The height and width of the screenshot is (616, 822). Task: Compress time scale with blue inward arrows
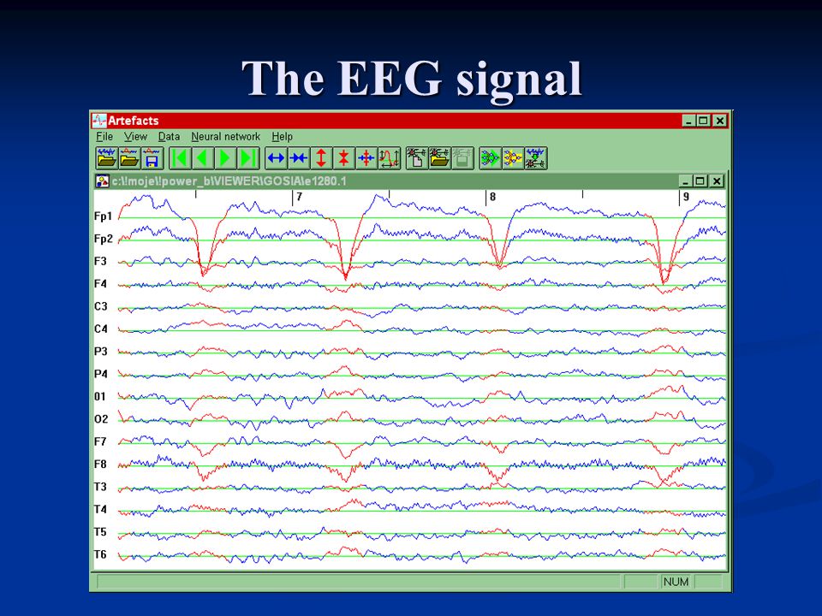click(x=298, y=157)
